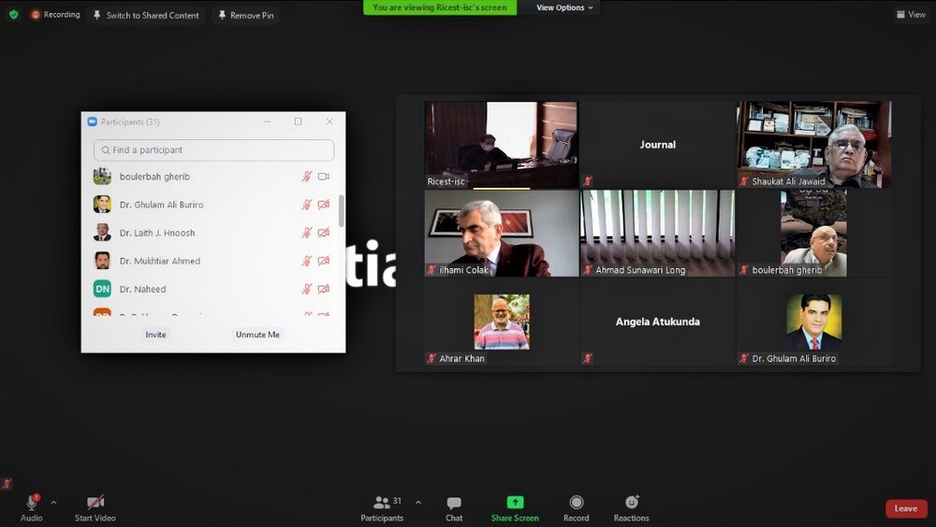This screenshot has height=527, width=936.
Task: Select the Ricest-isc video tile
Action: (x=502, y=144)
